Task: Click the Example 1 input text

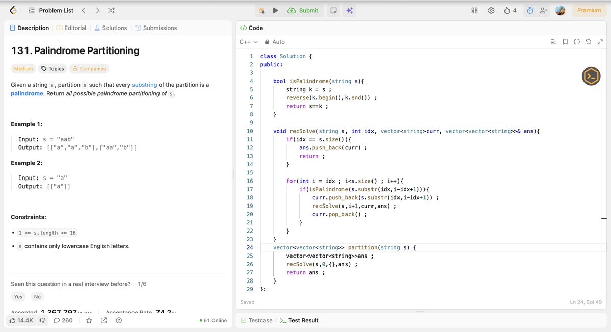Action: [46, 139]
